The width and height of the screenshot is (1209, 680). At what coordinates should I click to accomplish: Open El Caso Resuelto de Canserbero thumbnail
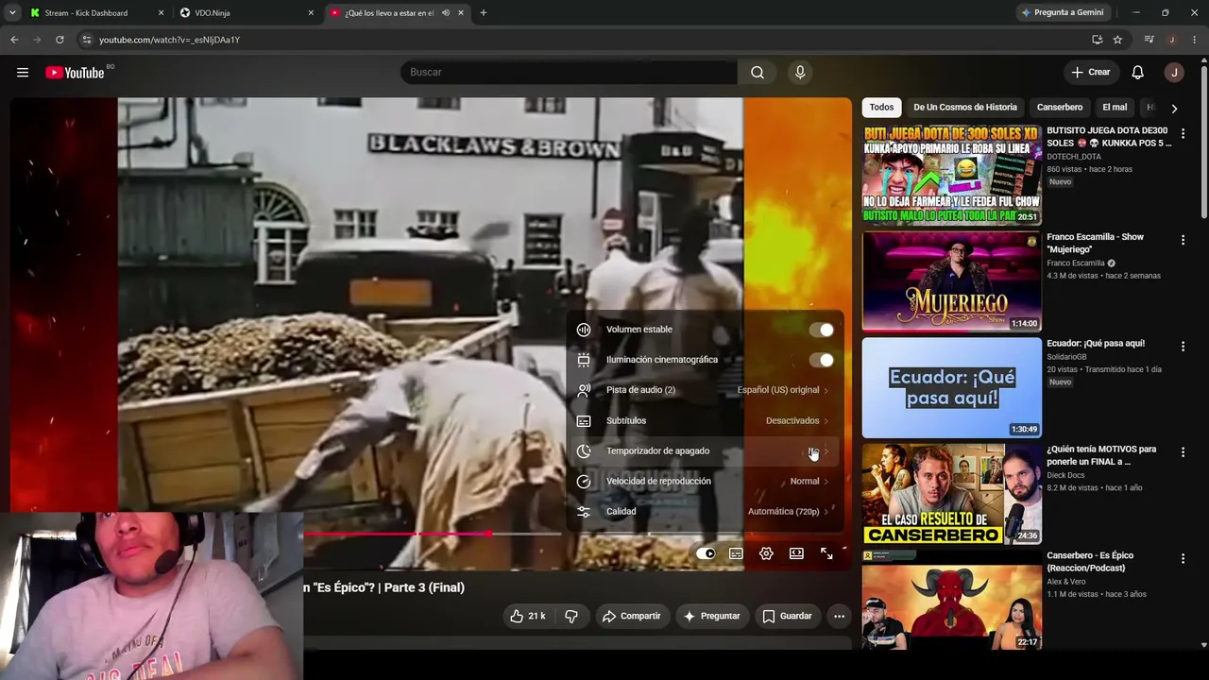click(x=951, y=494)
